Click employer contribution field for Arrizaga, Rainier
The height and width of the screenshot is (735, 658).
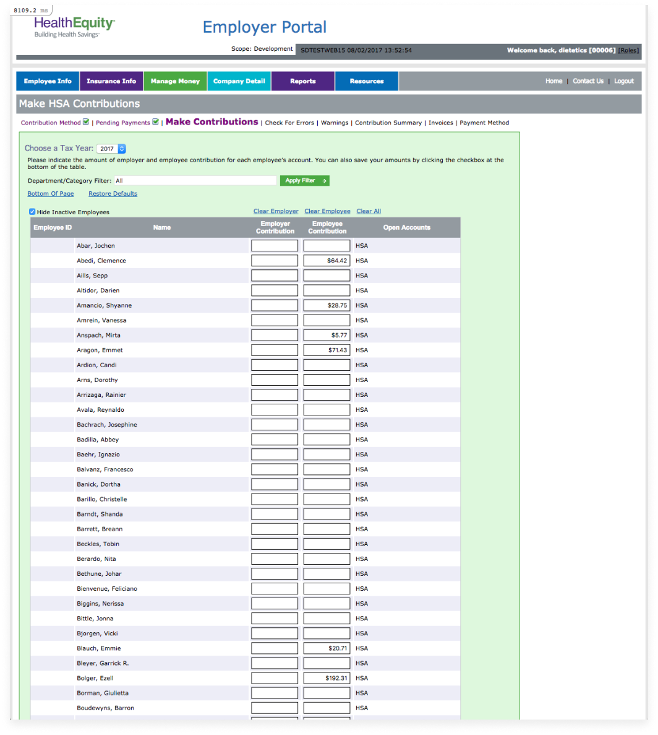[x=274, y=394]
